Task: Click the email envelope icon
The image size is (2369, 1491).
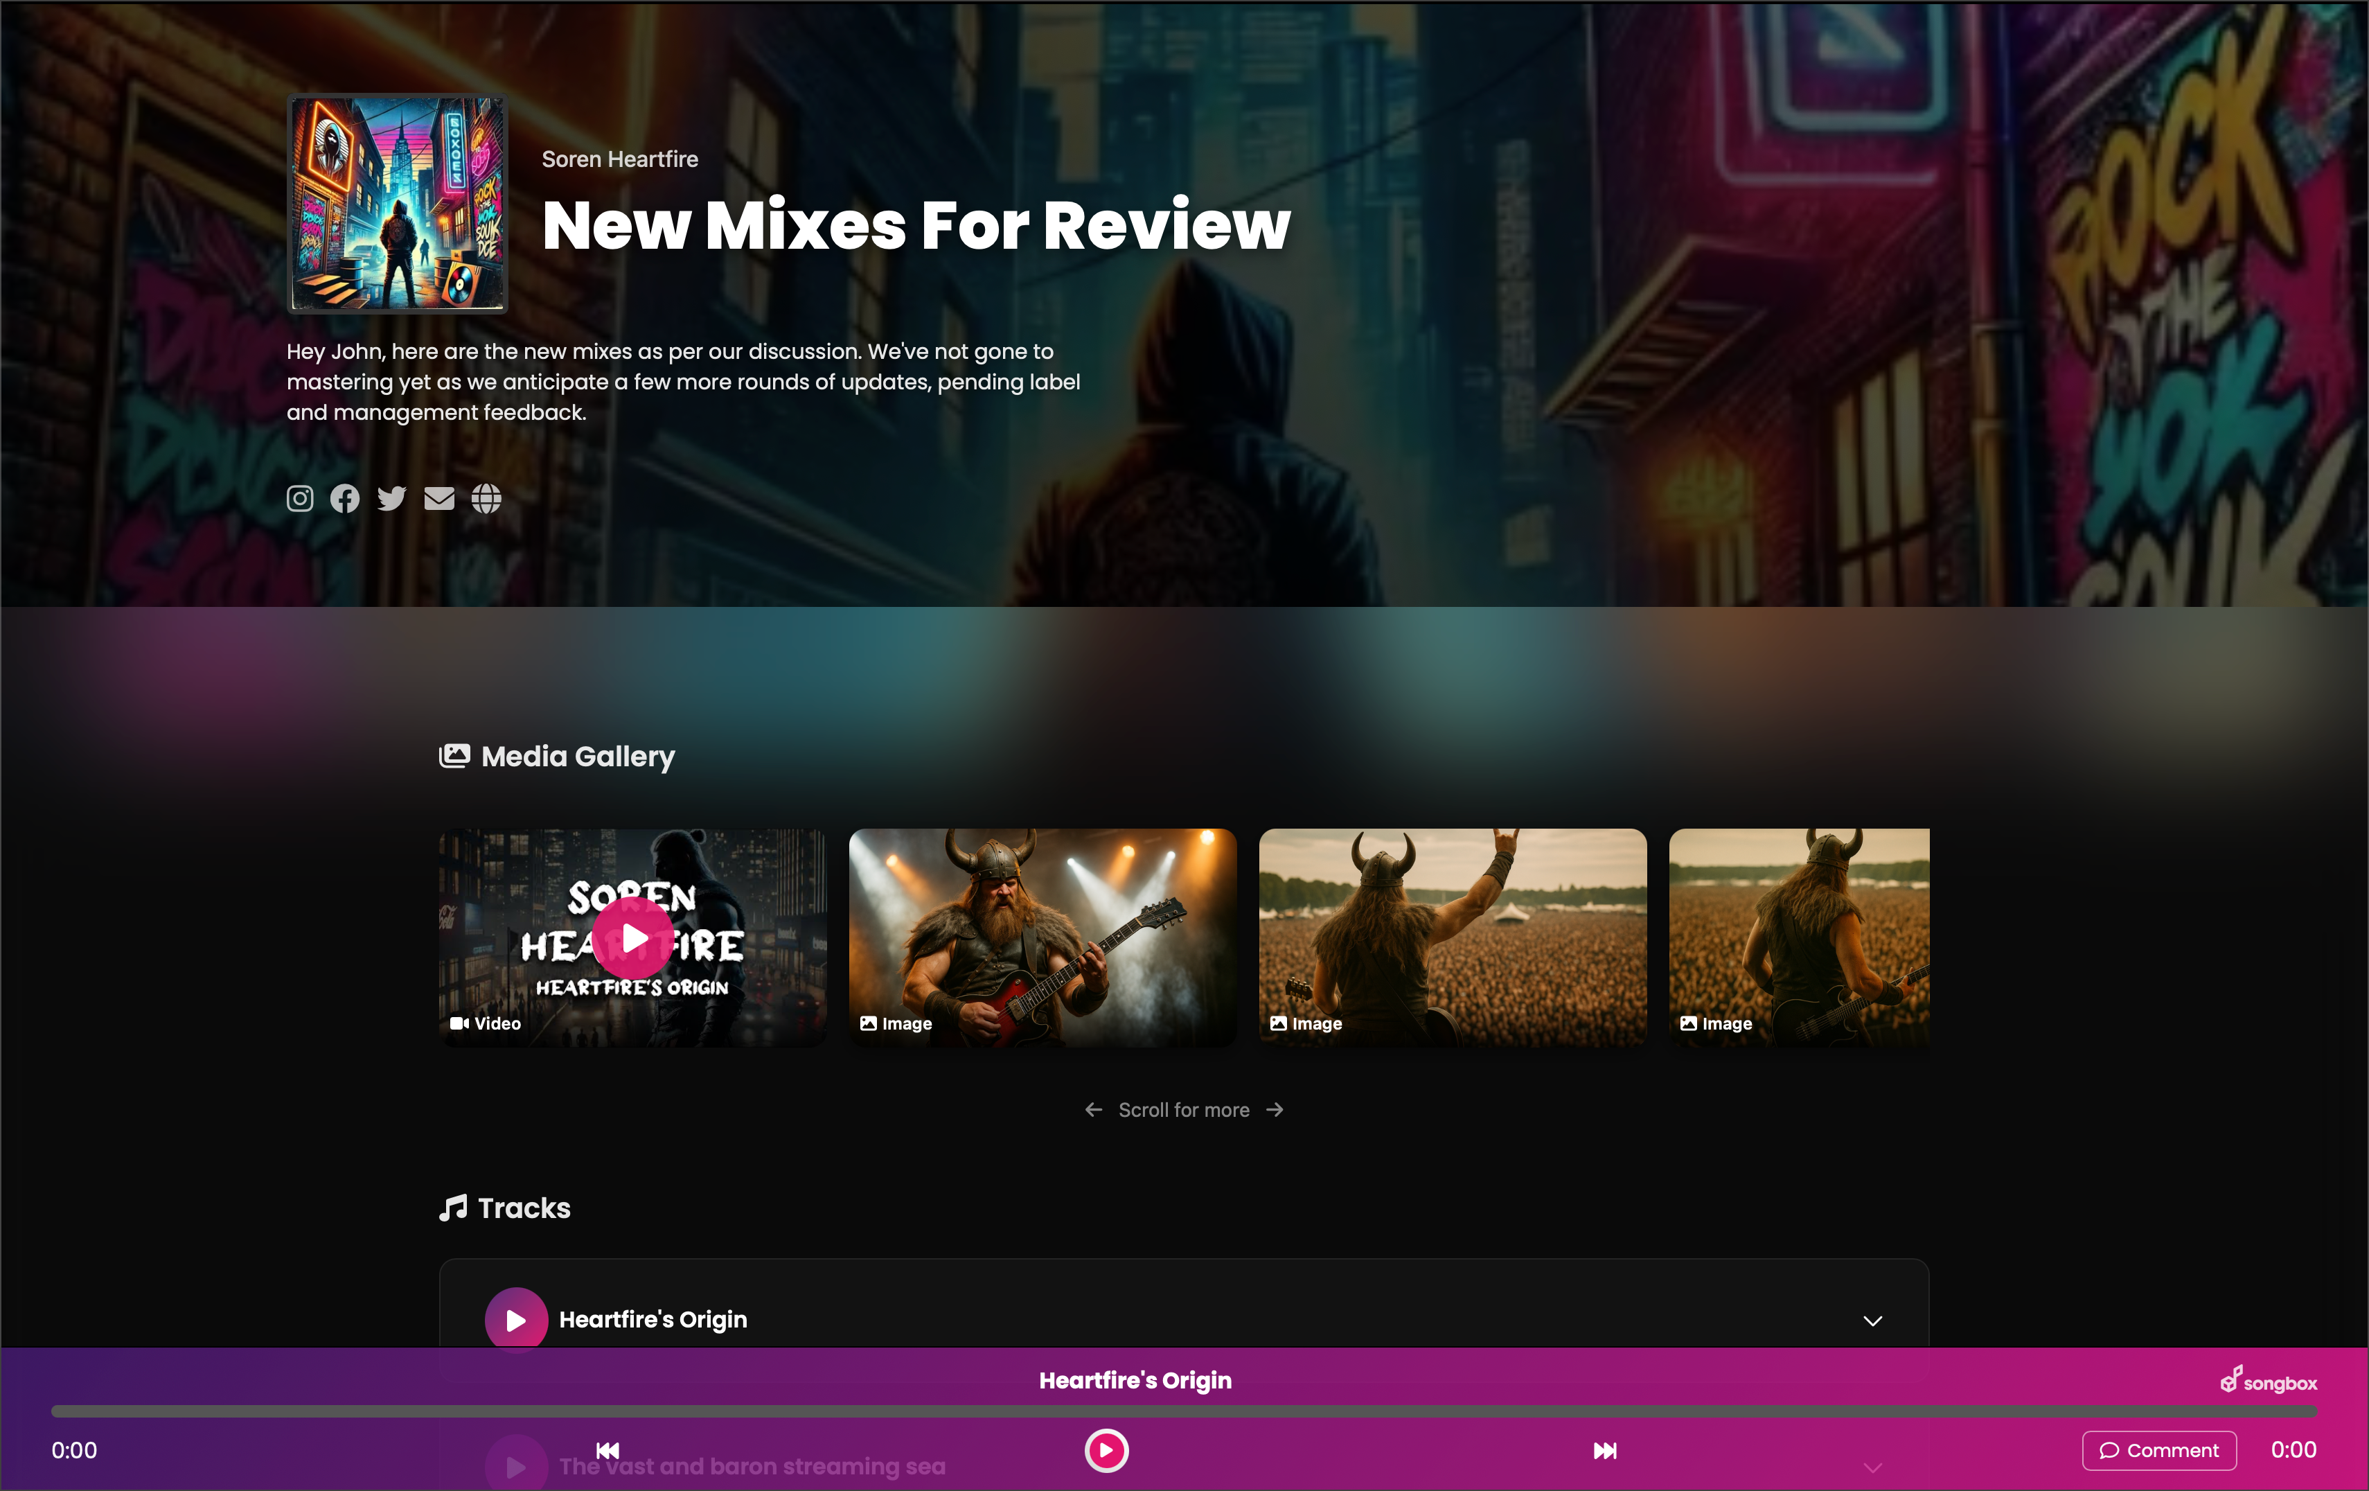Action: (438, 499)
